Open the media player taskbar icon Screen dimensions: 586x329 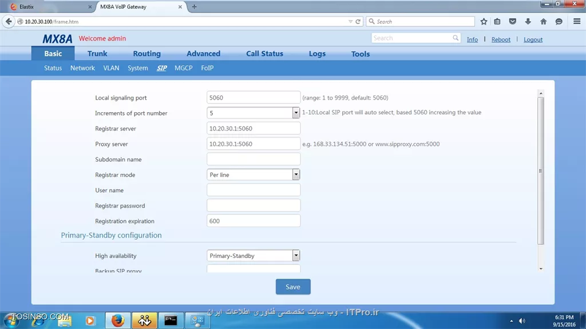(x=90, y=320)
